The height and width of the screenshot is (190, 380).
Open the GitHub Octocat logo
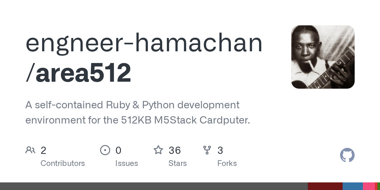click(x=347, y=155)
